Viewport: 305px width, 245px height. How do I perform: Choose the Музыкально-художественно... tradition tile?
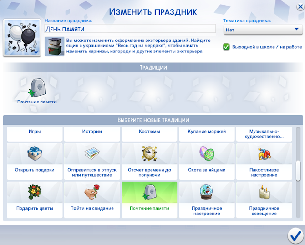pyautogui.click(x=264, y=134)
